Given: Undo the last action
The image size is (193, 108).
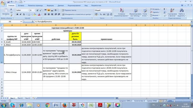Looking at the screenshot, I should tap(11, 2).
